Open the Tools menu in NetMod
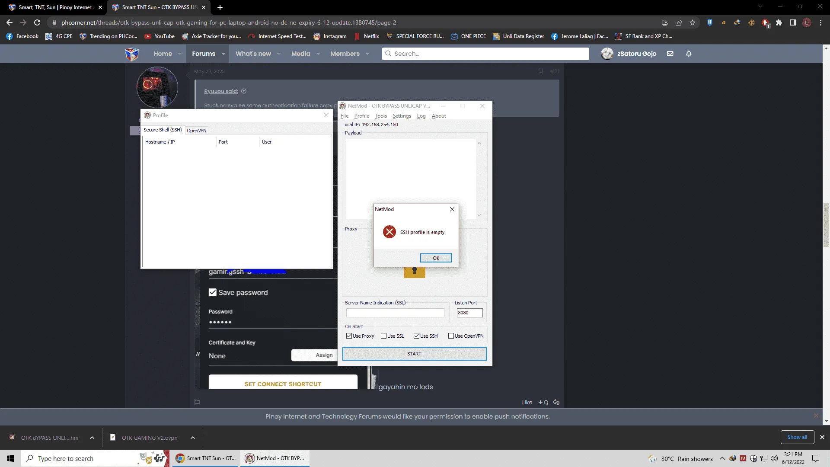 click(381, 116)
